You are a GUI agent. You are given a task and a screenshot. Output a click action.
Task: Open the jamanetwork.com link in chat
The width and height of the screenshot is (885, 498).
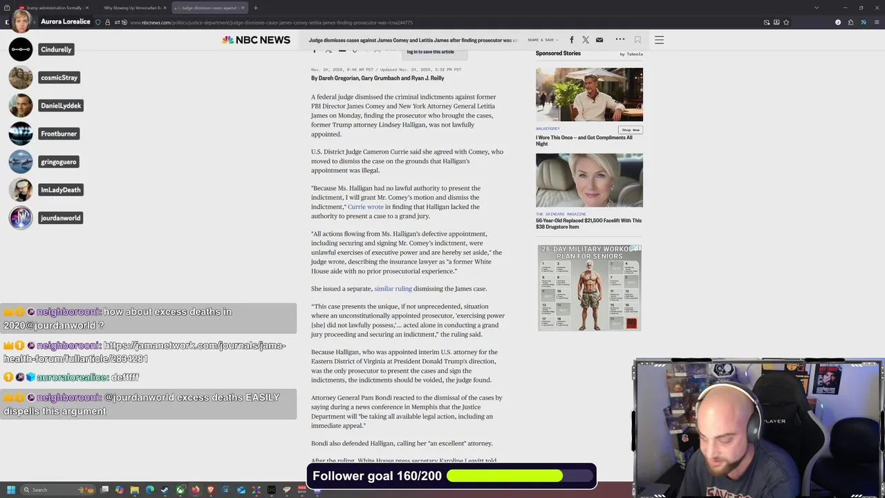click(145, 352)
